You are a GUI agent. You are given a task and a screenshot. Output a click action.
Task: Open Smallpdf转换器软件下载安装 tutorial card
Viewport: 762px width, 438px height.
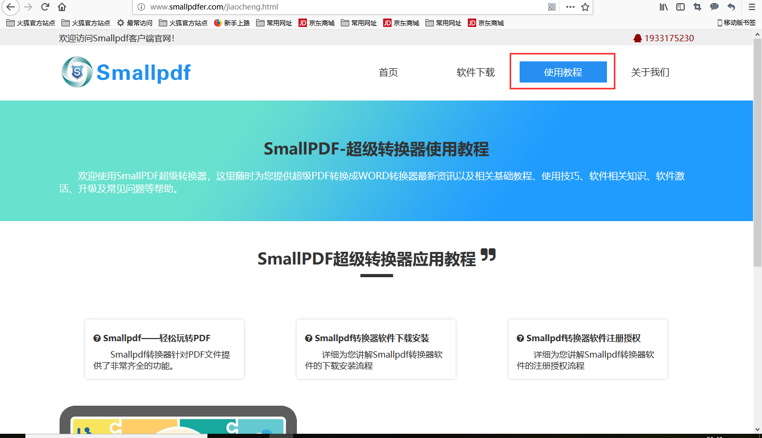[x=376, y=349]
